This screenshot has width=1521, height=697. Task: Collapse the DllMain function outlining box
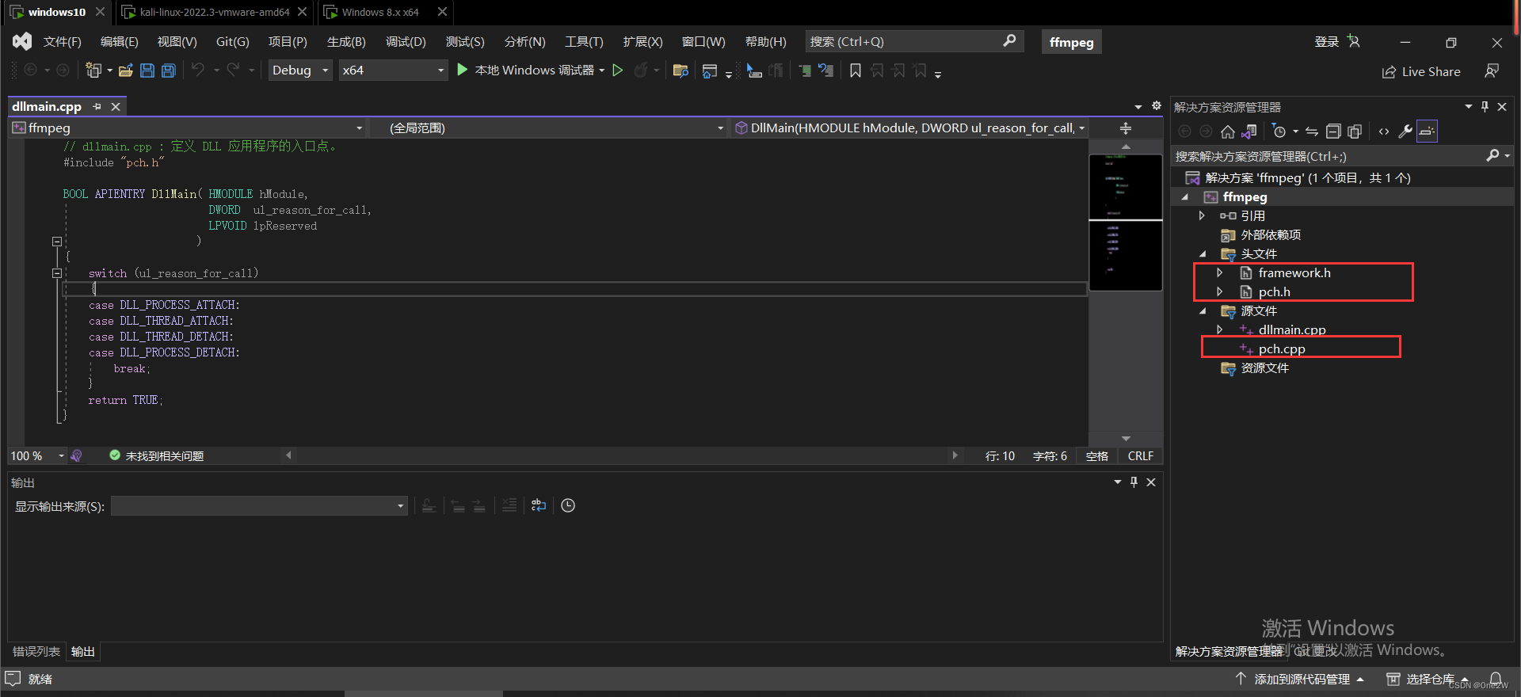(57, 242)
